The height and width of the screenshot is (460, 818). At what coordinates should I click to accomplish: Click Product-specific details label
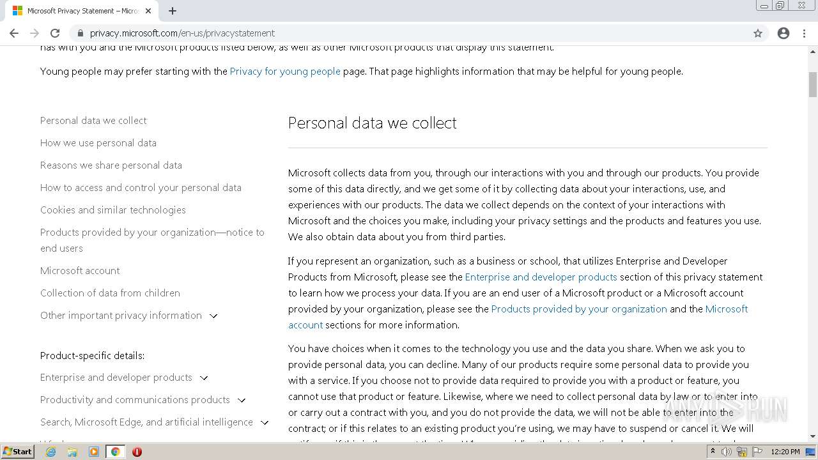click(93, 356)
